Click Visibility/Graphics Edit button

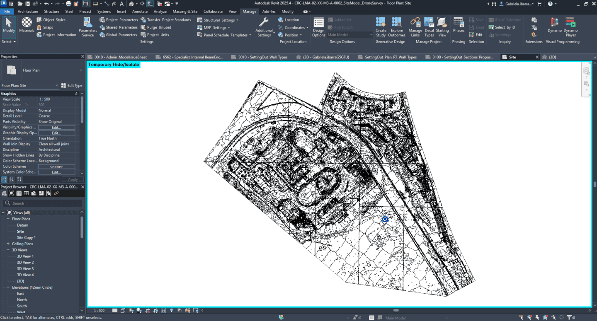[x=56, y=127]
